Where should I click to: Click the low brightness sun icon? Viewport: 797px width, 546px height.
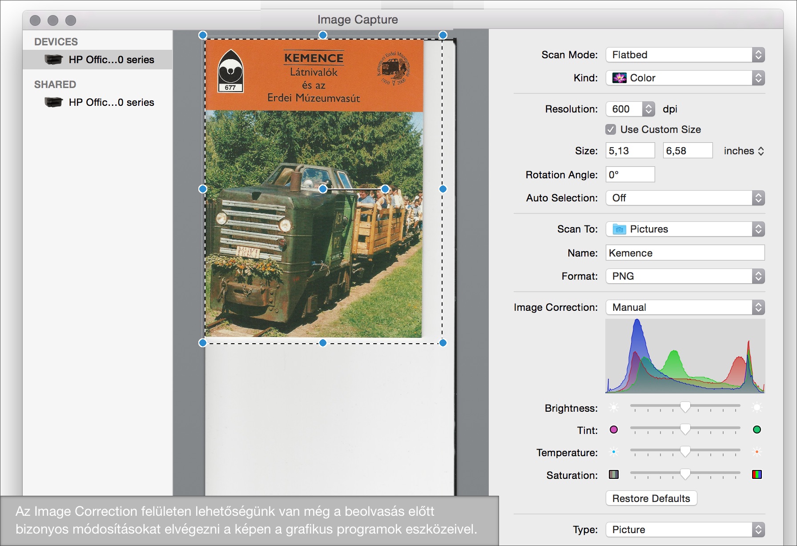pos(614,407)
